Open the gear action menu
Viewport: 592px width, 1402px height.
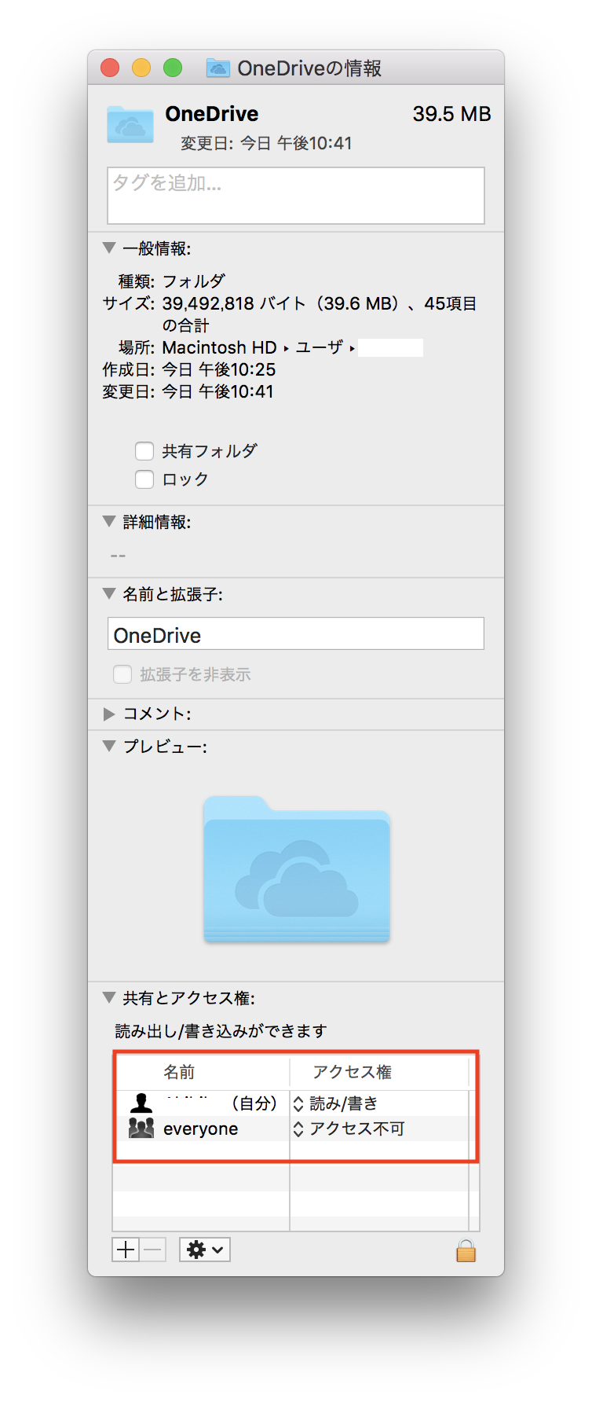(204, 1250)
